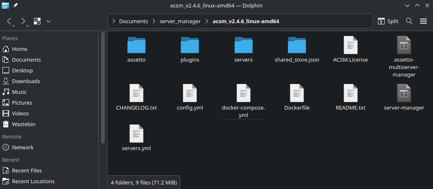Click the docker-compose.yml filename label
The width and height of the screenshot is (433, 189).
[243, 111]
